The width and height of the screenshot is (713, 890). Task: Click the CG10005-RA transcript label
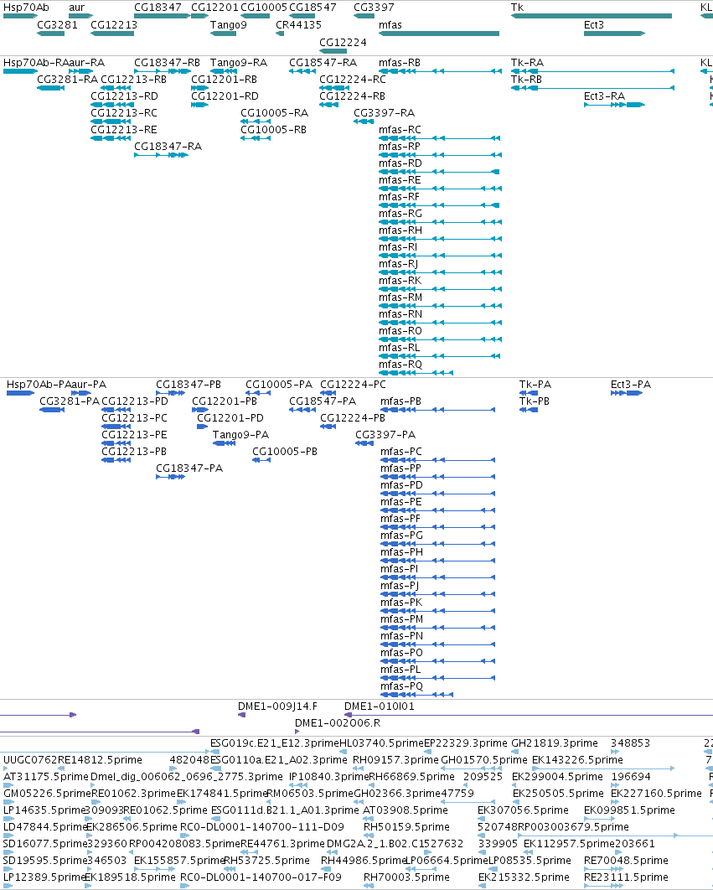click(x=274, y=113)
